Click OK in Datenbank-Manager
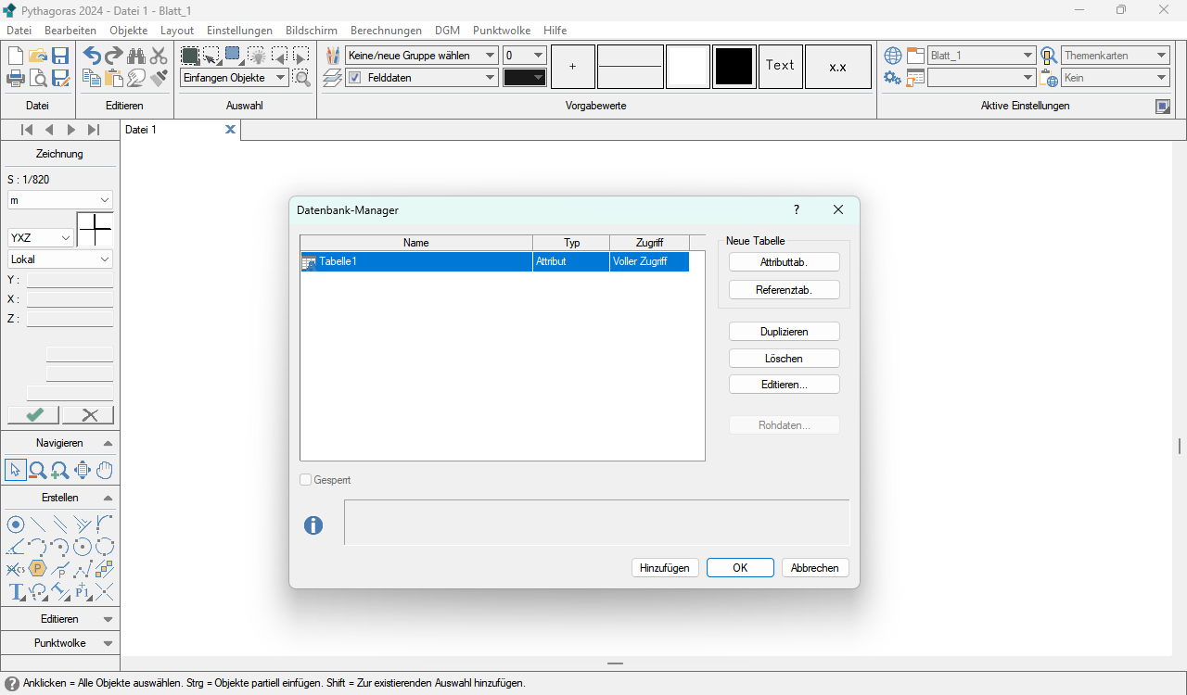 [740, 568]
